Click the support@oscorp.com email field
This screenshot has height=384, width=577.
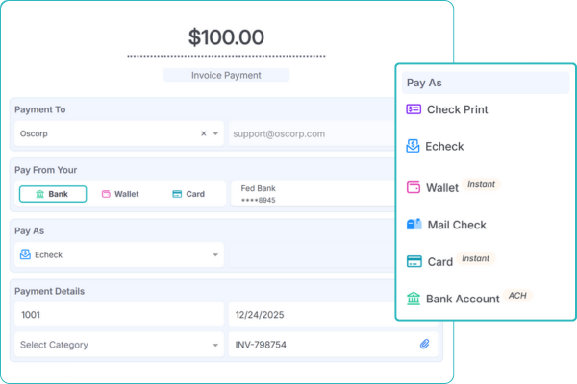coord(308,134)
